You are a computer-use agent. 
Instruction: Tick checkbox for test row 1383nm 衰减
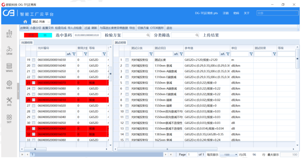tap(127, 134)
